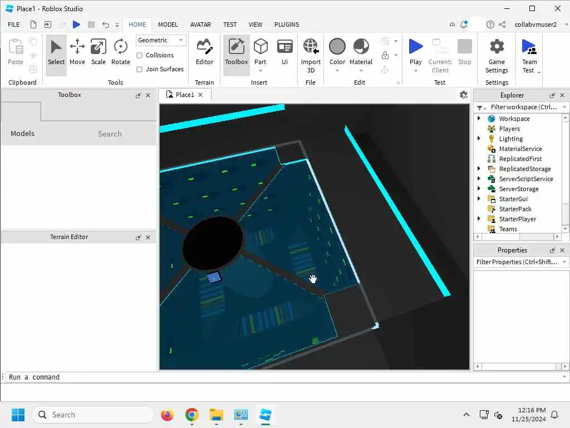Close the Properties panel

(562, 250)
